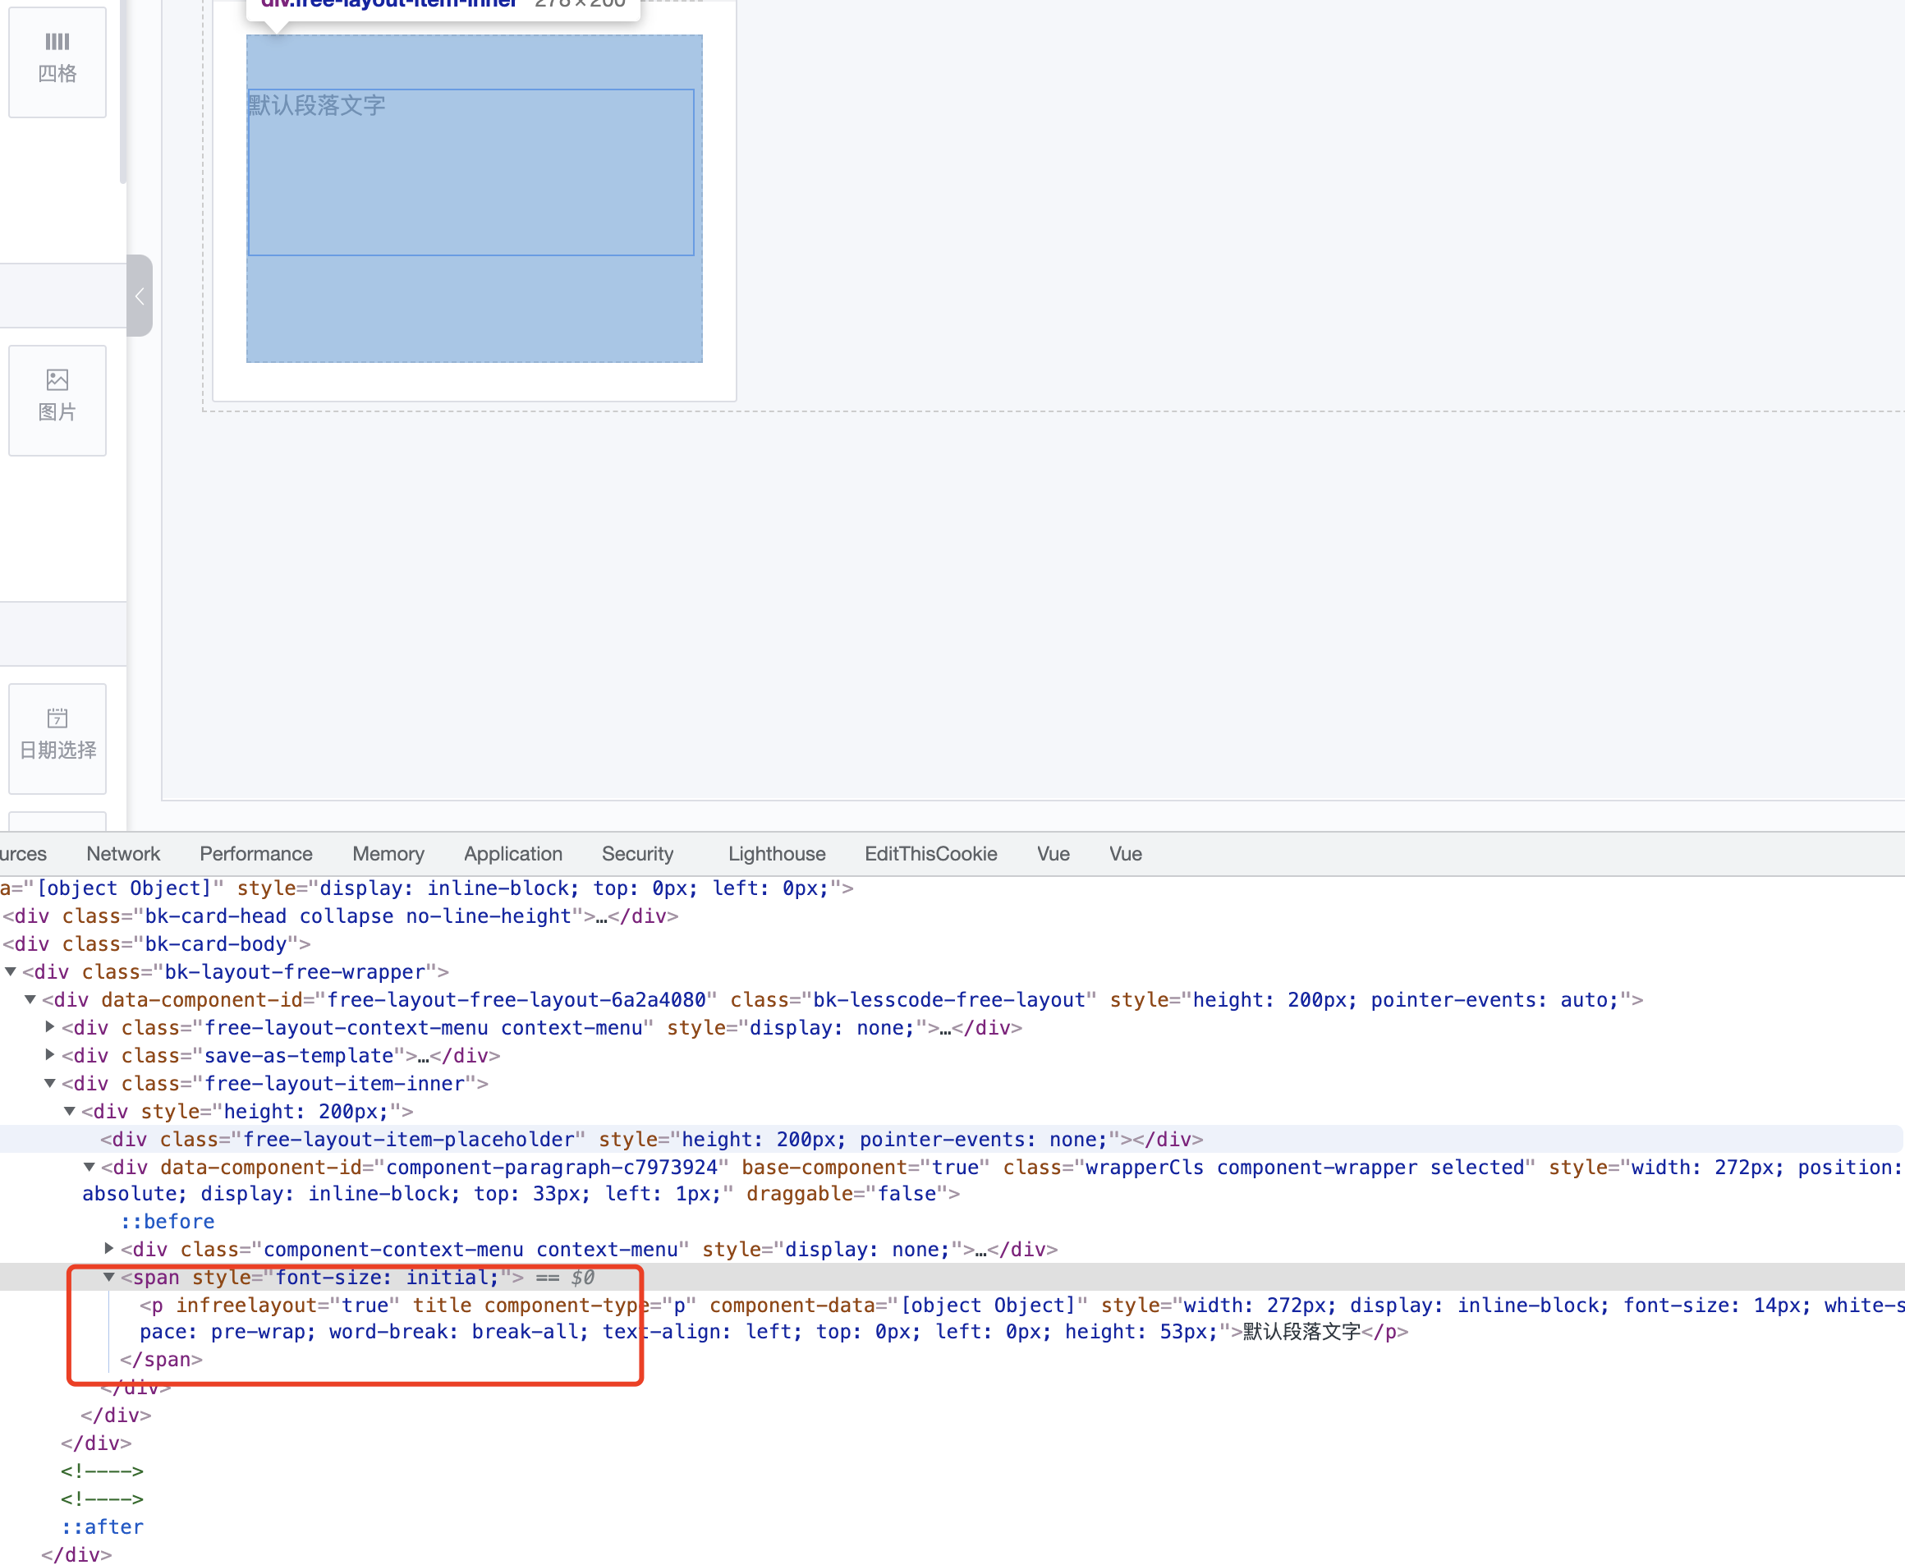Select the ::after pseudo-element

(102, 1526)
